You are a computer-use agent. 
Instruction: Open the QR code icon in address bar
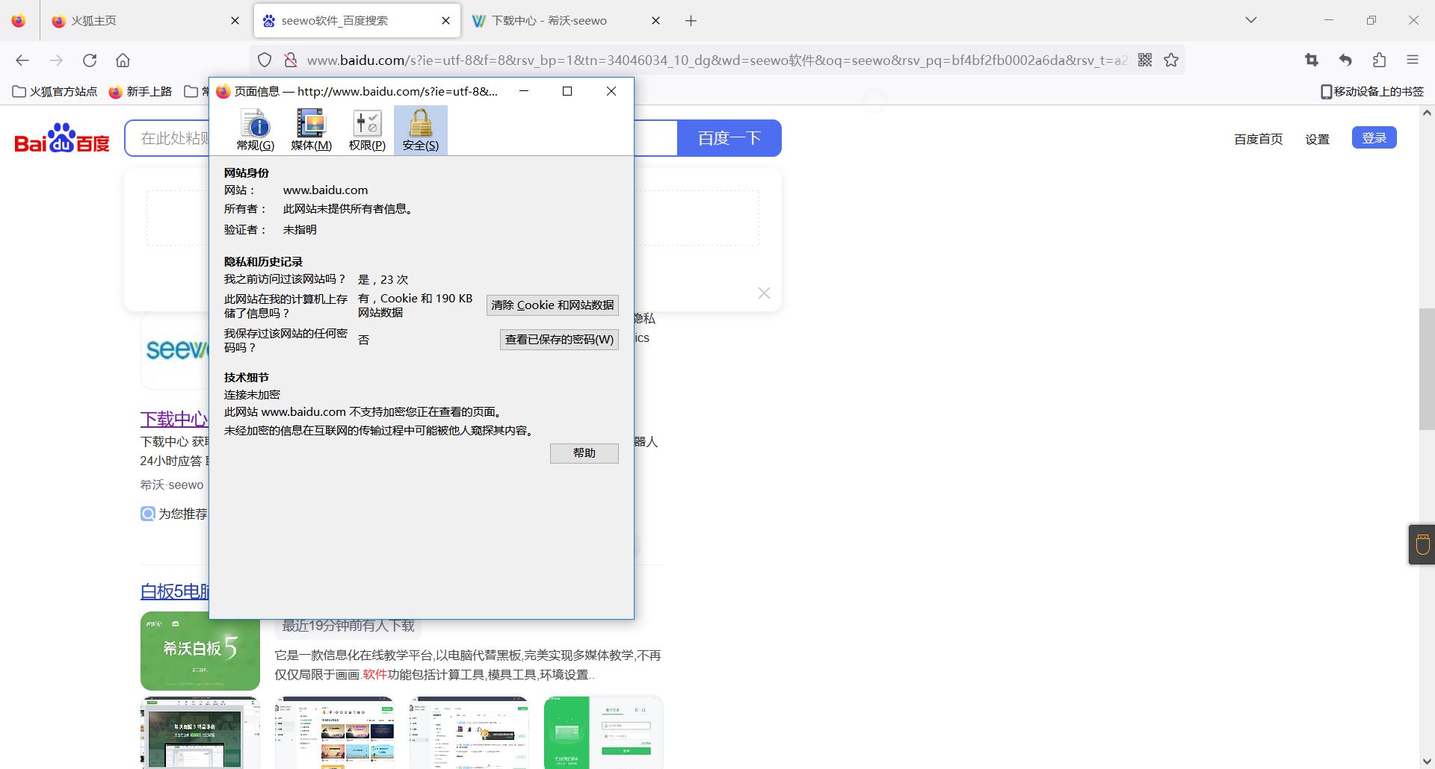tap(1145, 60)
